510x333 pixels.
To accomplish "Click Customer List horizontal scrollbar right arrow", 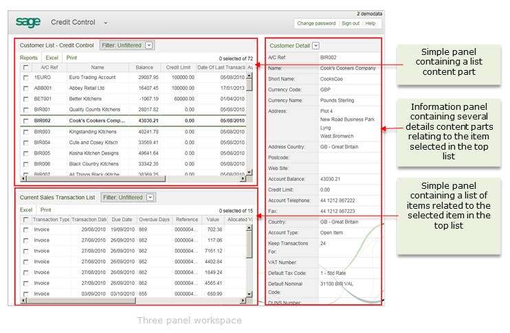I will point(243,179).
